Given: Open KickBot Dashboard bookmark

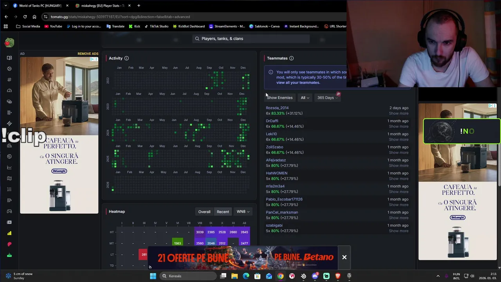Looking at the screenshot, I should (189, 26).
